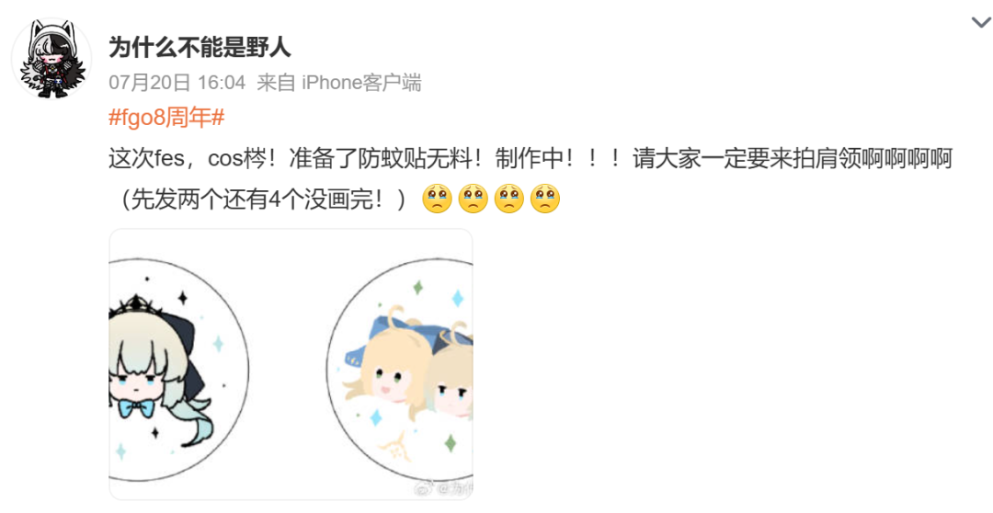This screenshot has width=993, height=513.
Task: Click the third crying emoji
Action: (x=509, y=199)
